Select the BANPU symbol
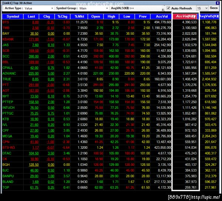Screen dimensions: 222x201 8,176
